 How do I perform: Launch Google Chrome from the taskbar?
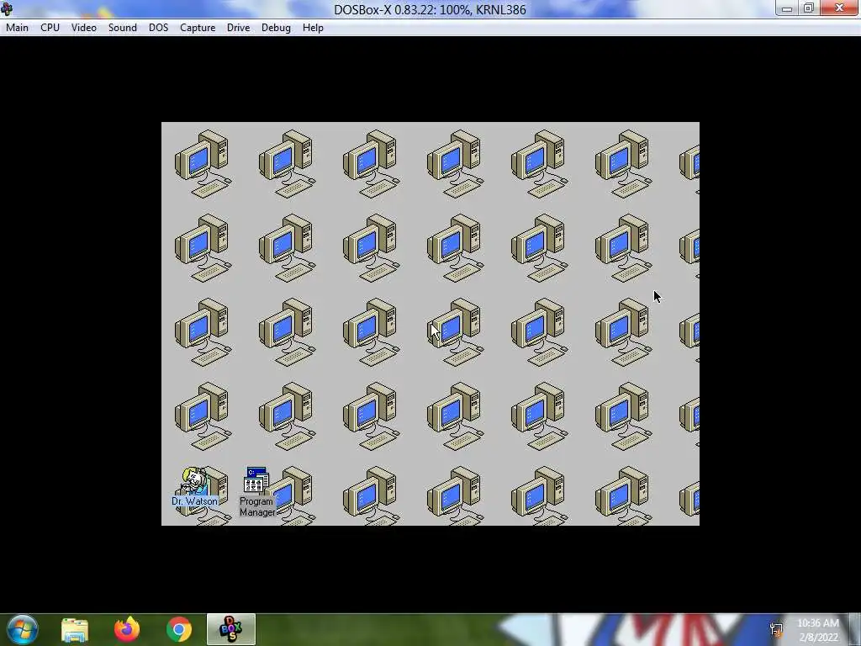(x=179, y=629)
